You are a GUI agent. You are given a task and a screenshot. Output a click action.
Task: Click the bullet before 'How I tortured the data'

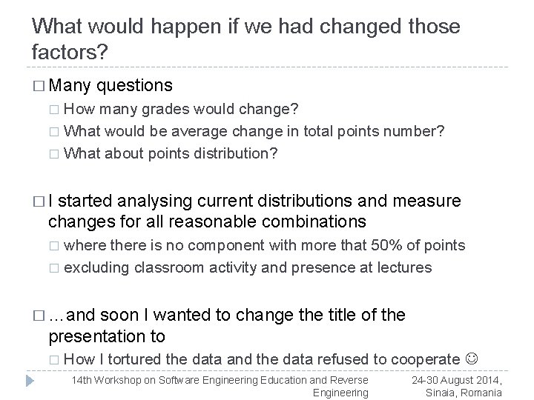coord(53,360)
